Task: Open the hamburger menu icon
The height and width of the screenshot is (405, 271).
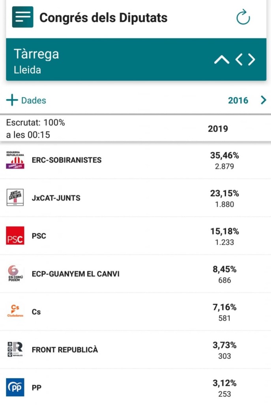Action: tap(22, 17)
